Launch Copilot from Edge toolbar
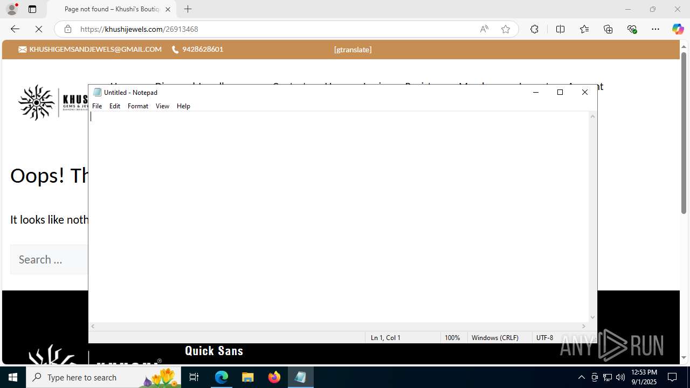Image resolution: width=690 pixels, height=388 pixels. click(x=678, y=29)
